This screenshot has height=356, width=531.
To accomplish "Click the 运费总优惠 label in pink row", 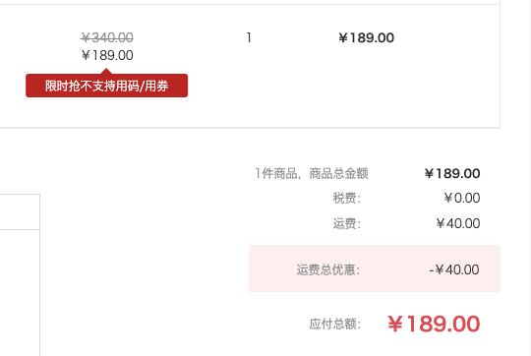I will 328,270.
